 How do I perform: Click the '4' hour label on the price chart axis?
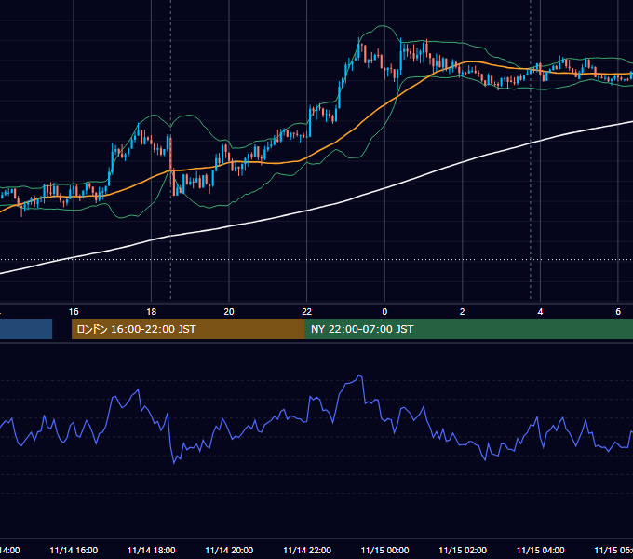540,312
